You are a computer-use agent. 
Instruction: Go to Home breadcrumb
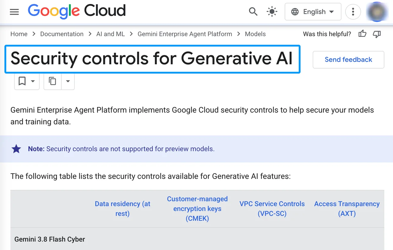(x=19, y=34)
